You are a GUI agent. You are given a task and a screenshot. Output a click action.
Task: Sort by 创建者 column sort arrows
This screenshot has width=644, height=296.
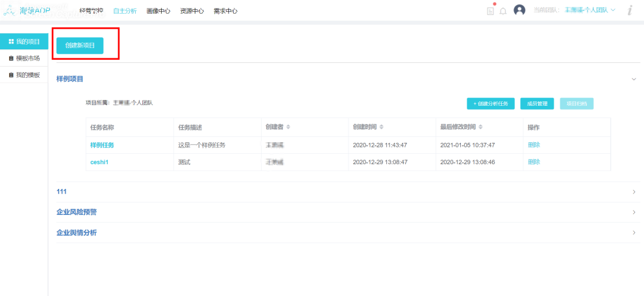pyautogui.click(x=288, y=127)
